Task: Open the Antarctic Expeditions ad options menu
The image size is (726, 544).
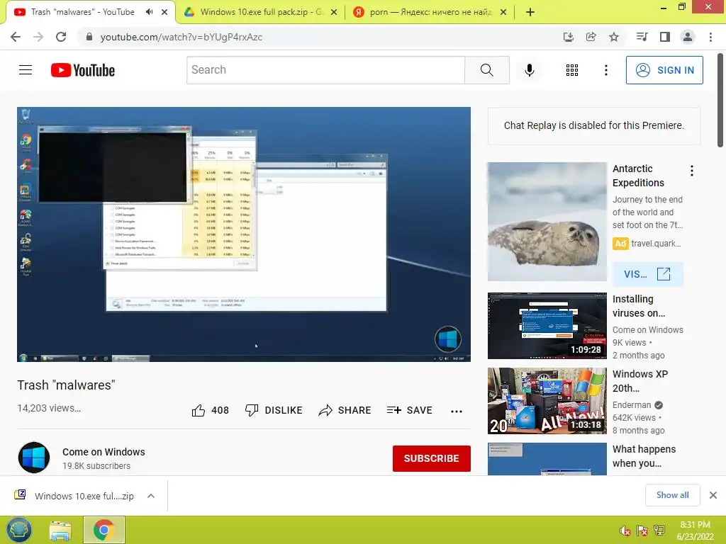Action: [692, 171]
